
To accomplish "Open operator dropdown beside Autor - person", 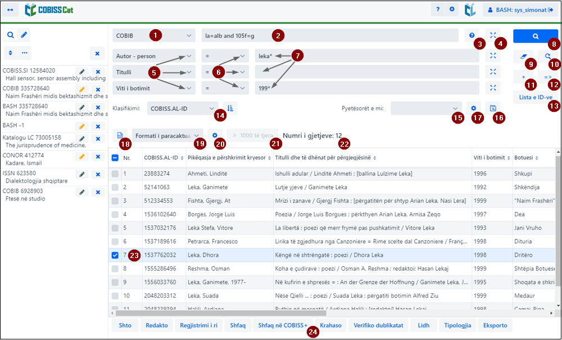I will coord(225,56).
